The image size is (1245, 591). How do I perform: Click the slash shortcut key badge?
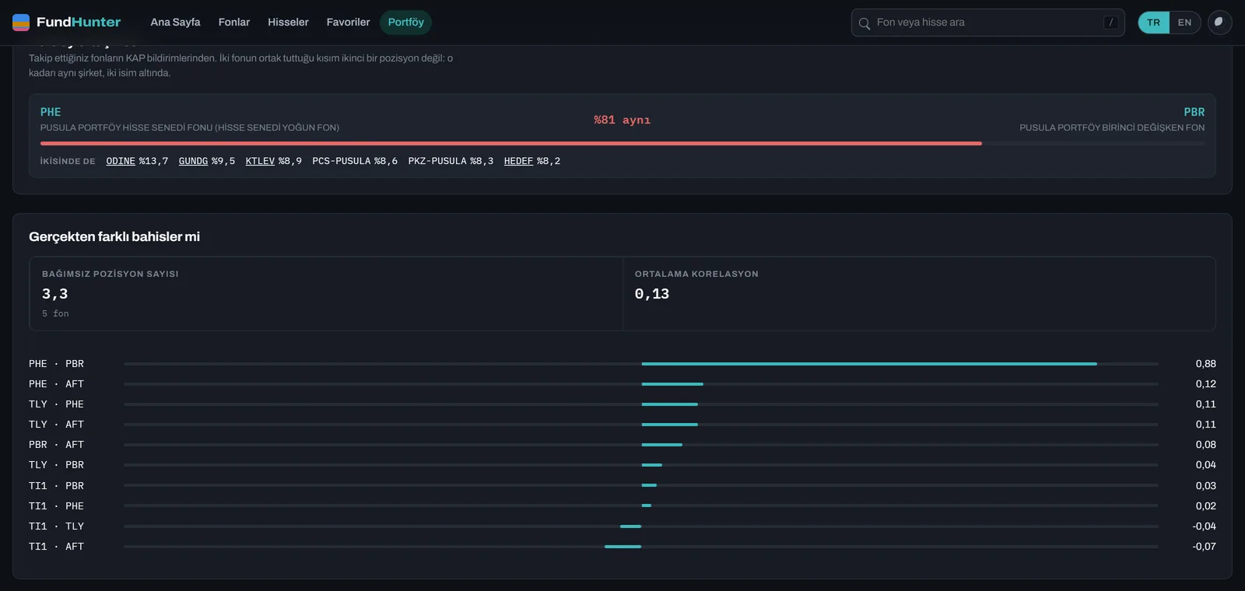coord(1110,23)
